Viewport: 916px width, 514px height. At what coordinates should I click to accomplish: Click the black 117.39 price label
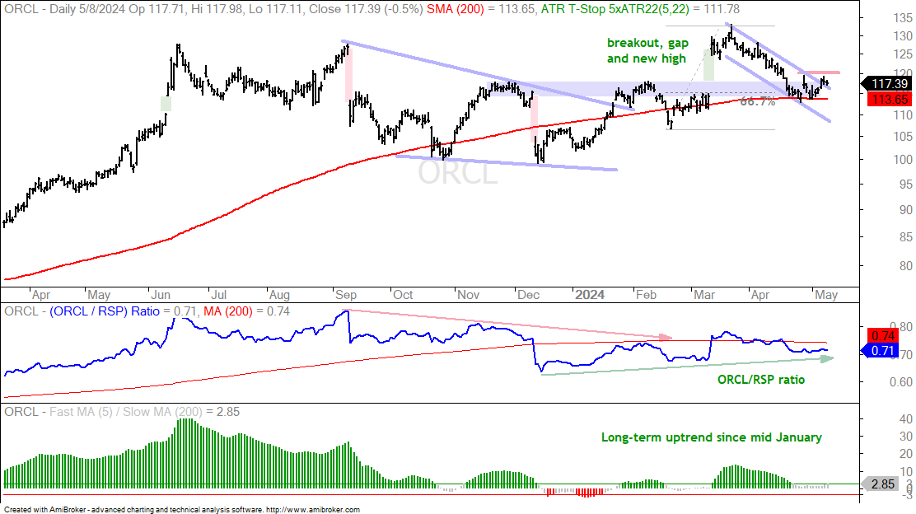pos(889,84)
